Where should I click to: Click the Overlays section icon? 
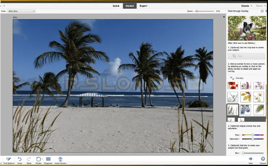(232, 78)
